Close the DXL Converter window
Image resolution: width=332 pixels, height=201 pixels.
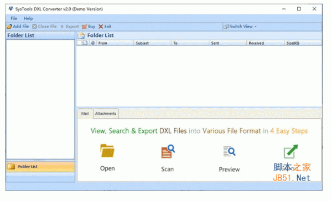314,9
